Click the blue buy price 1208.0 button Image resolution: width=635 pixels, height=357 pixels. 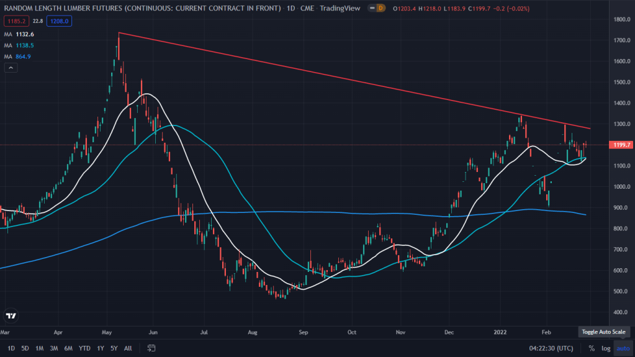tap(60, 20)
